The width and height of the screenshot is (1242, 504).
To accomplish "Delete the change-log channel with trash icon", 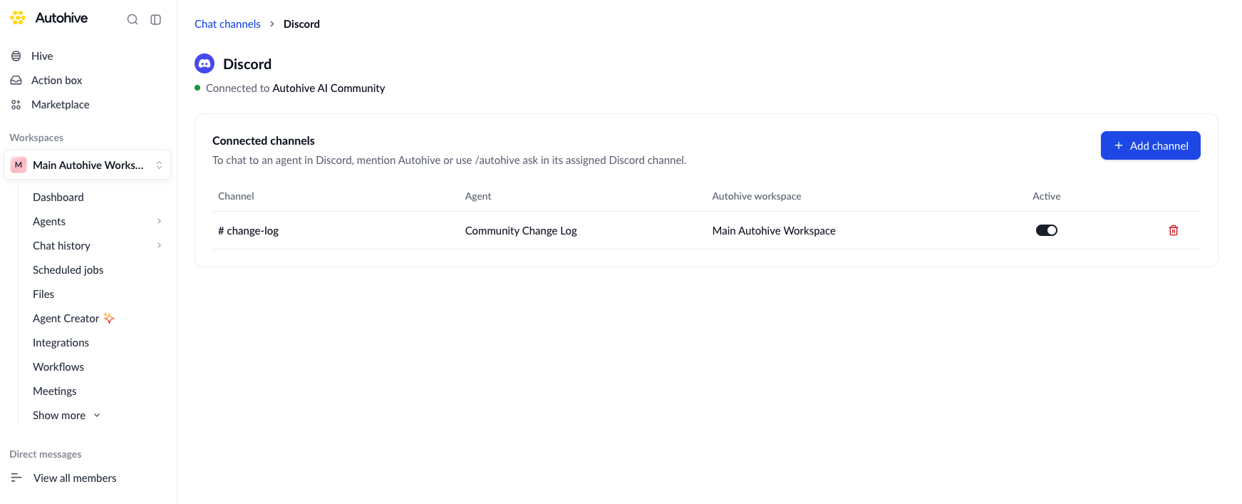I will (x=1174, y=230).
